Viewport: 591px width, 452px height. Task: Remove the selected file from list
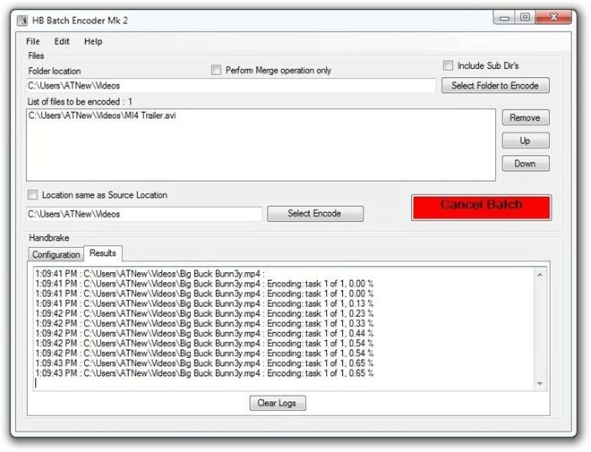point(526,118)
